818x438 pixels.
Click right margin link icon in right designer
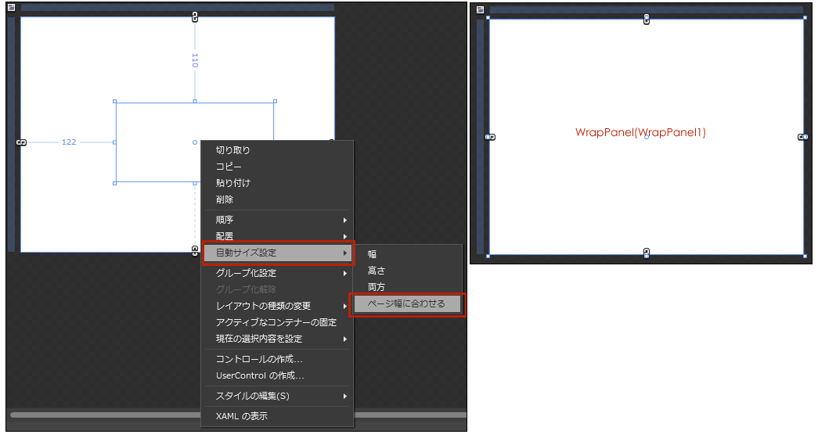[803, 137]
